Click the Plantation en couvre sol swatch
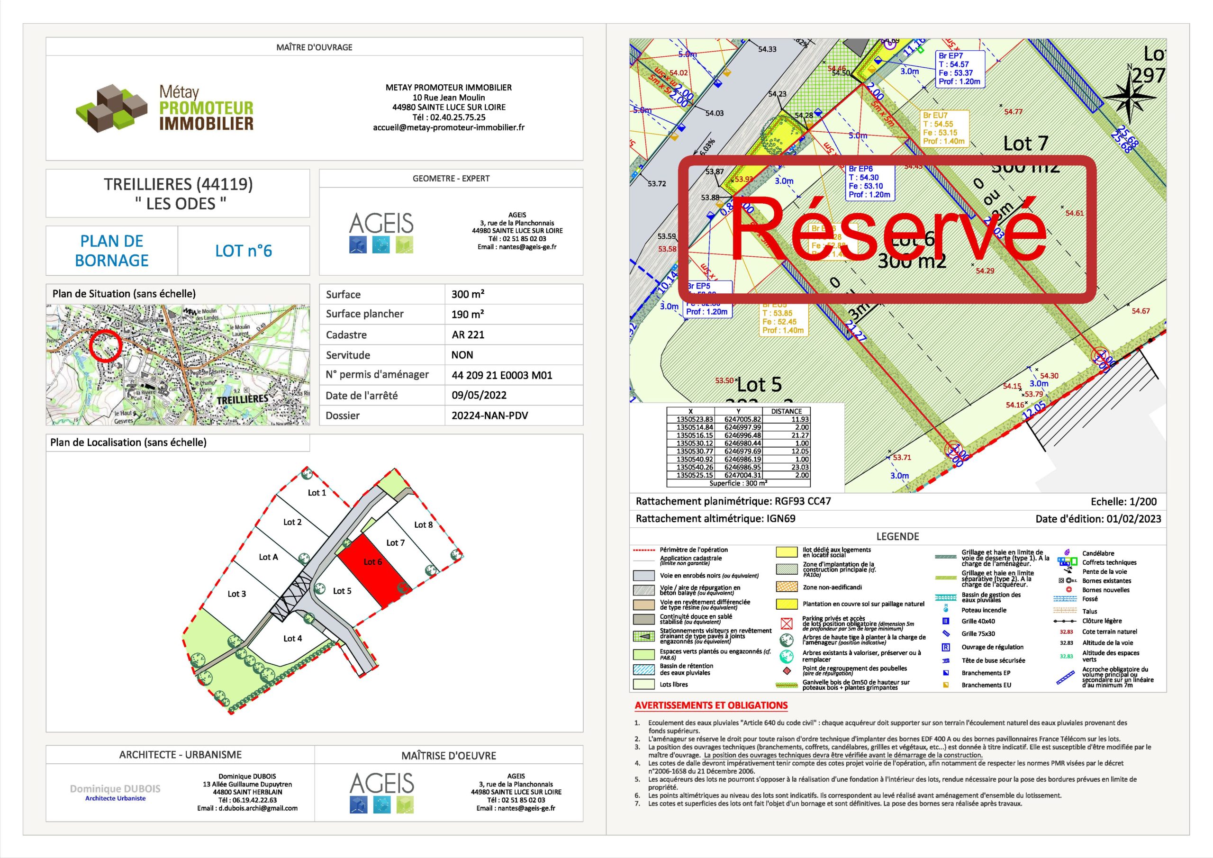 point(787,604)
